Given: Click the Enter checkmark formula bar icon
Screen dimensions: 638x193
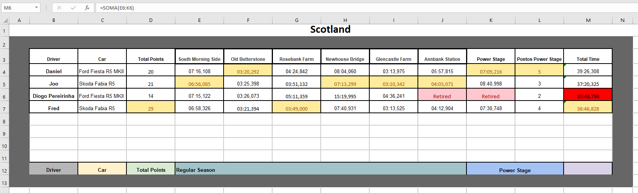Looking at the screenshot, I should (x=73, y=8).
